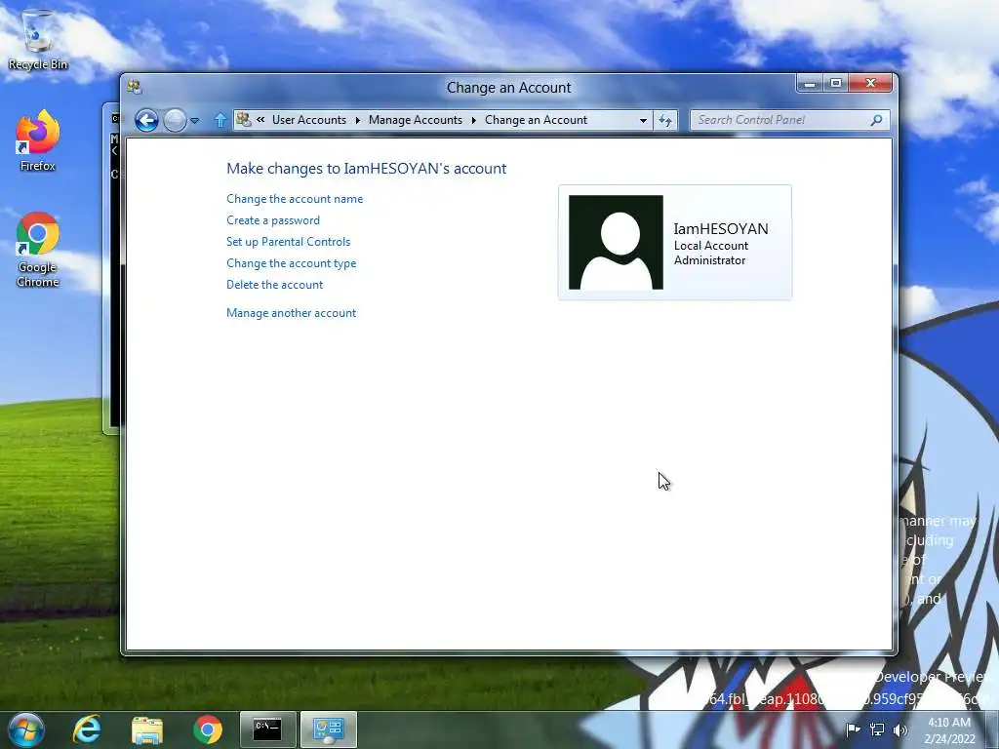Launch Chrome from the taskbar
This screenshot has width=999, height=749.
(208, 729)
